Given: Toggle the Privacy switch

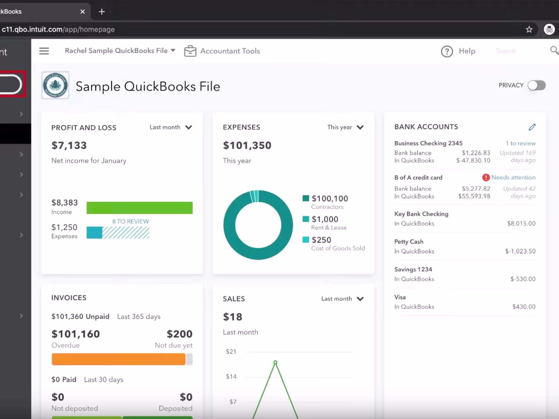Looking at the screenshot, I should [x=536, y=85].
